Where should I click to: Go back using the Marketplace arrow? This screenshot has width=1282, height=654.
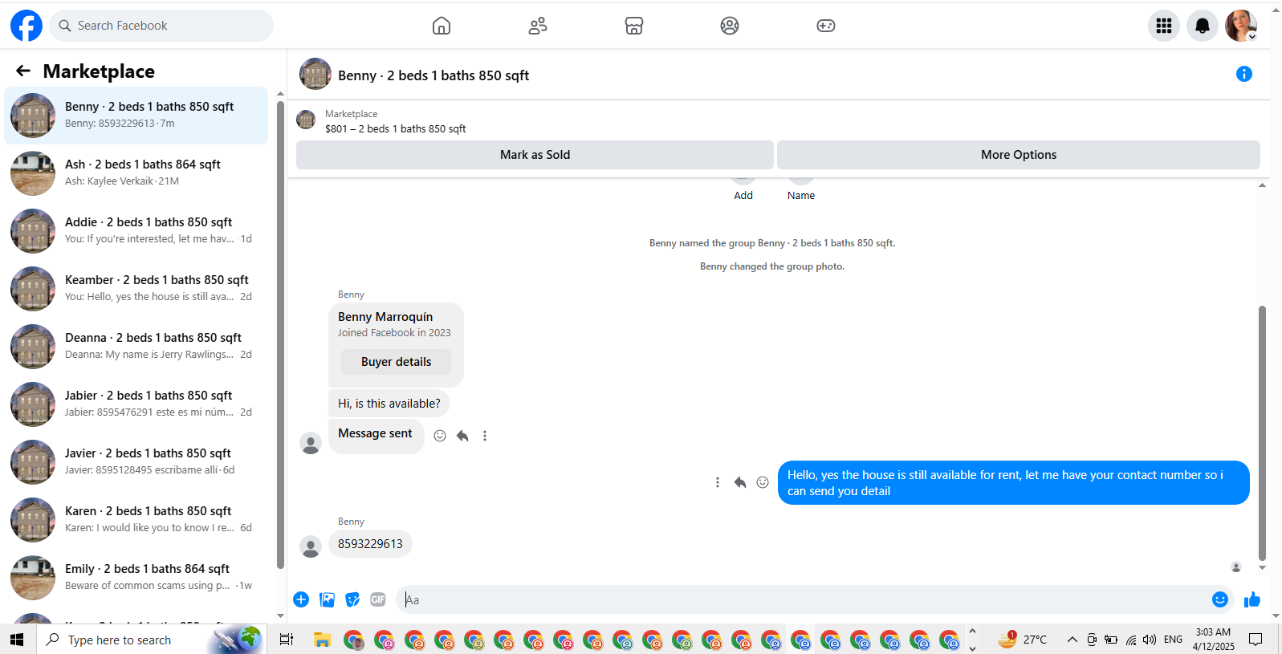coord(23,71)
